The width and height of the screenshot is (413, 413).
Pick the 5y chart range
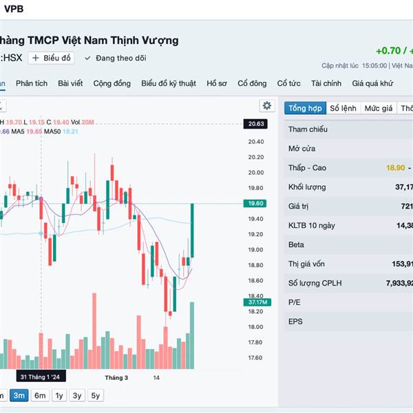click(96, 395)
